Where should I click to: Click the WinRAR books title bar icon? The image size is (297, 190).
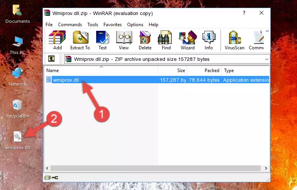pyautogui.click(x=47, y=13)
